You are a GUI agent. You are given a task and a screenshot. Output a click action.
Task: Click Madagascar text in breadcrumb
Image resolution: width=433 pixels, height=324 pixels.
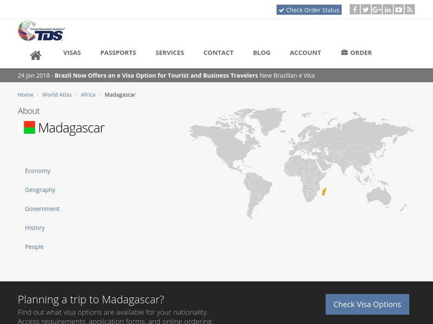(120, 94)
